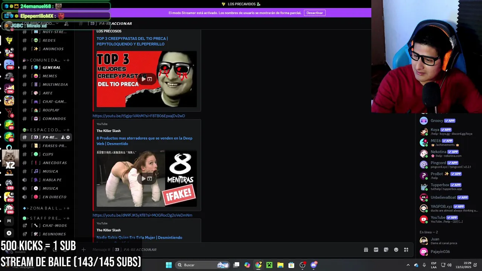Open the server icon with the 812 badge
Viewport: 482px width, 271px height.
[9, 197]
